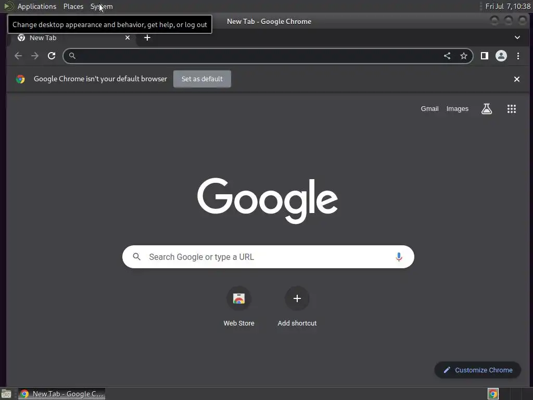Click the date and time clock

click(x=508, y=6)
